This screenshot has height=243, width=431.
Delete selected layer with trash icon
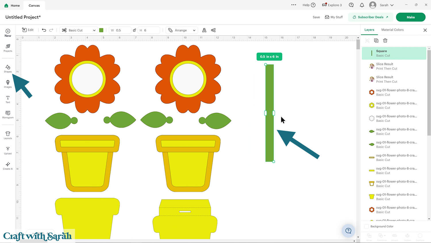pyautogui.click(x=385, y=41)
